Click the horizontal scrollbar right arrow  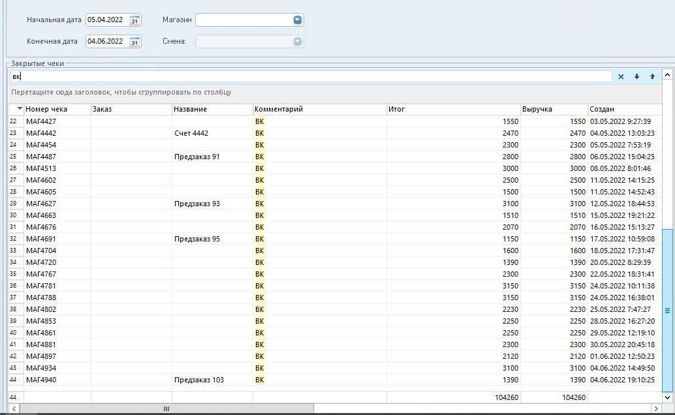656,408
